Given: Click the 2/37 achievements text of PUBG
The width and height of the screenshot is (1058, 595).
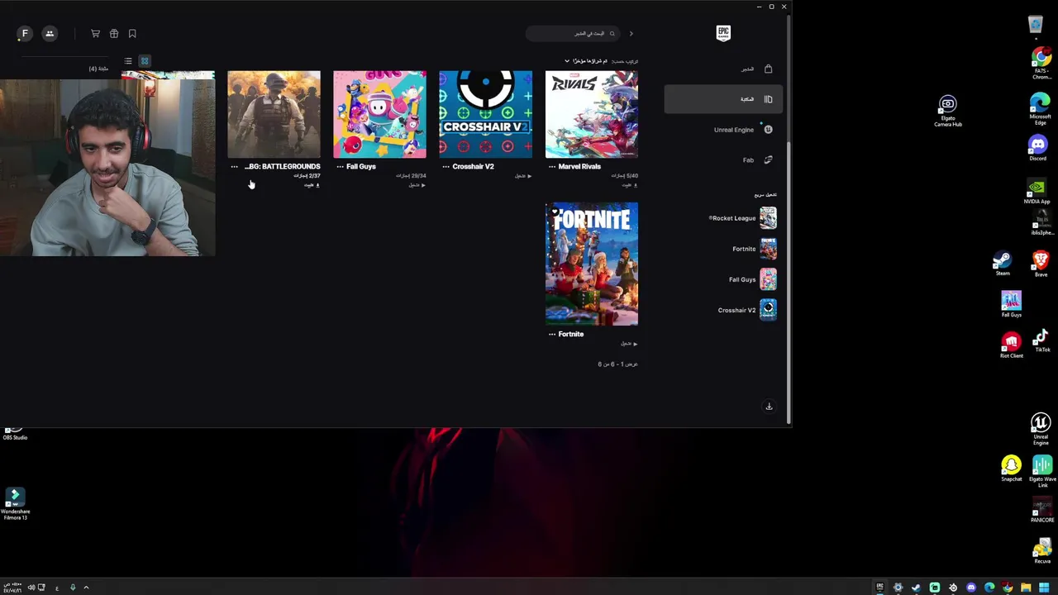Looking at the screenshot, I should click(x=307, y=176).
